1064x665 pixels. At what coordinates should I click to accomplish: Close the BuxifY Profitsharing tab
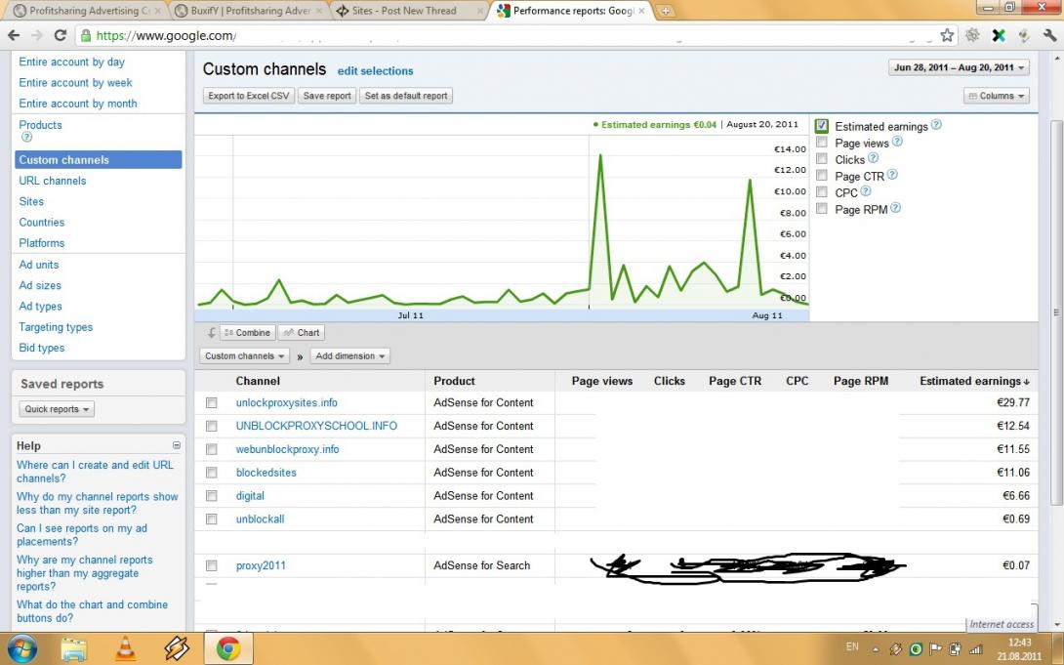tap(319, 11)
